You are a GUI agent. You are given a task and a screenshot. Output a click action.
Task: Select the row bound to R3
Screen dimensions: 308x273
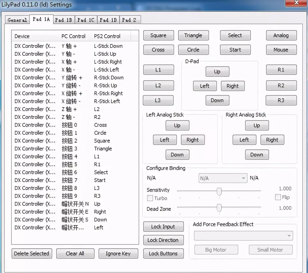click(x=75, y=196)
